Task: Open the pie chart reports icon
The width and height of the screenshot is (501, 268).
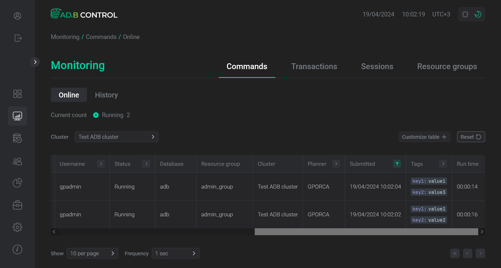Action: pyautogui.click(x=17, y=183)
